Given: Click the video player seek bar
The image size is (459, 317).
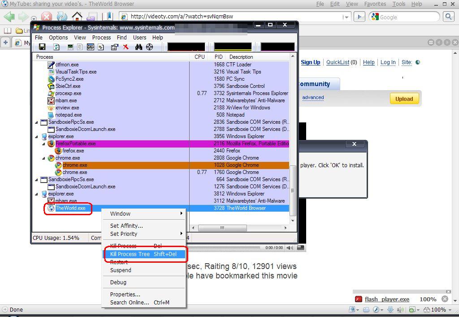Looking at the screenshot, I should coord(224,248).
